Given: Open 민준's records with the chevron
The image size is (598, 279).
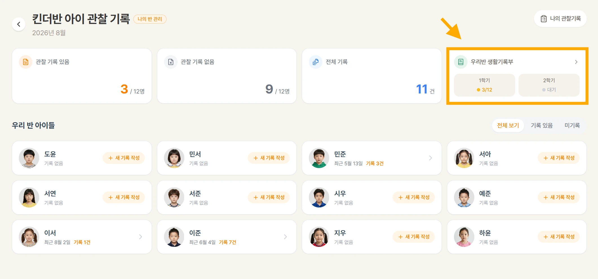Looking at the screenshot, I should pyautogui.click(x=430, y=158).
